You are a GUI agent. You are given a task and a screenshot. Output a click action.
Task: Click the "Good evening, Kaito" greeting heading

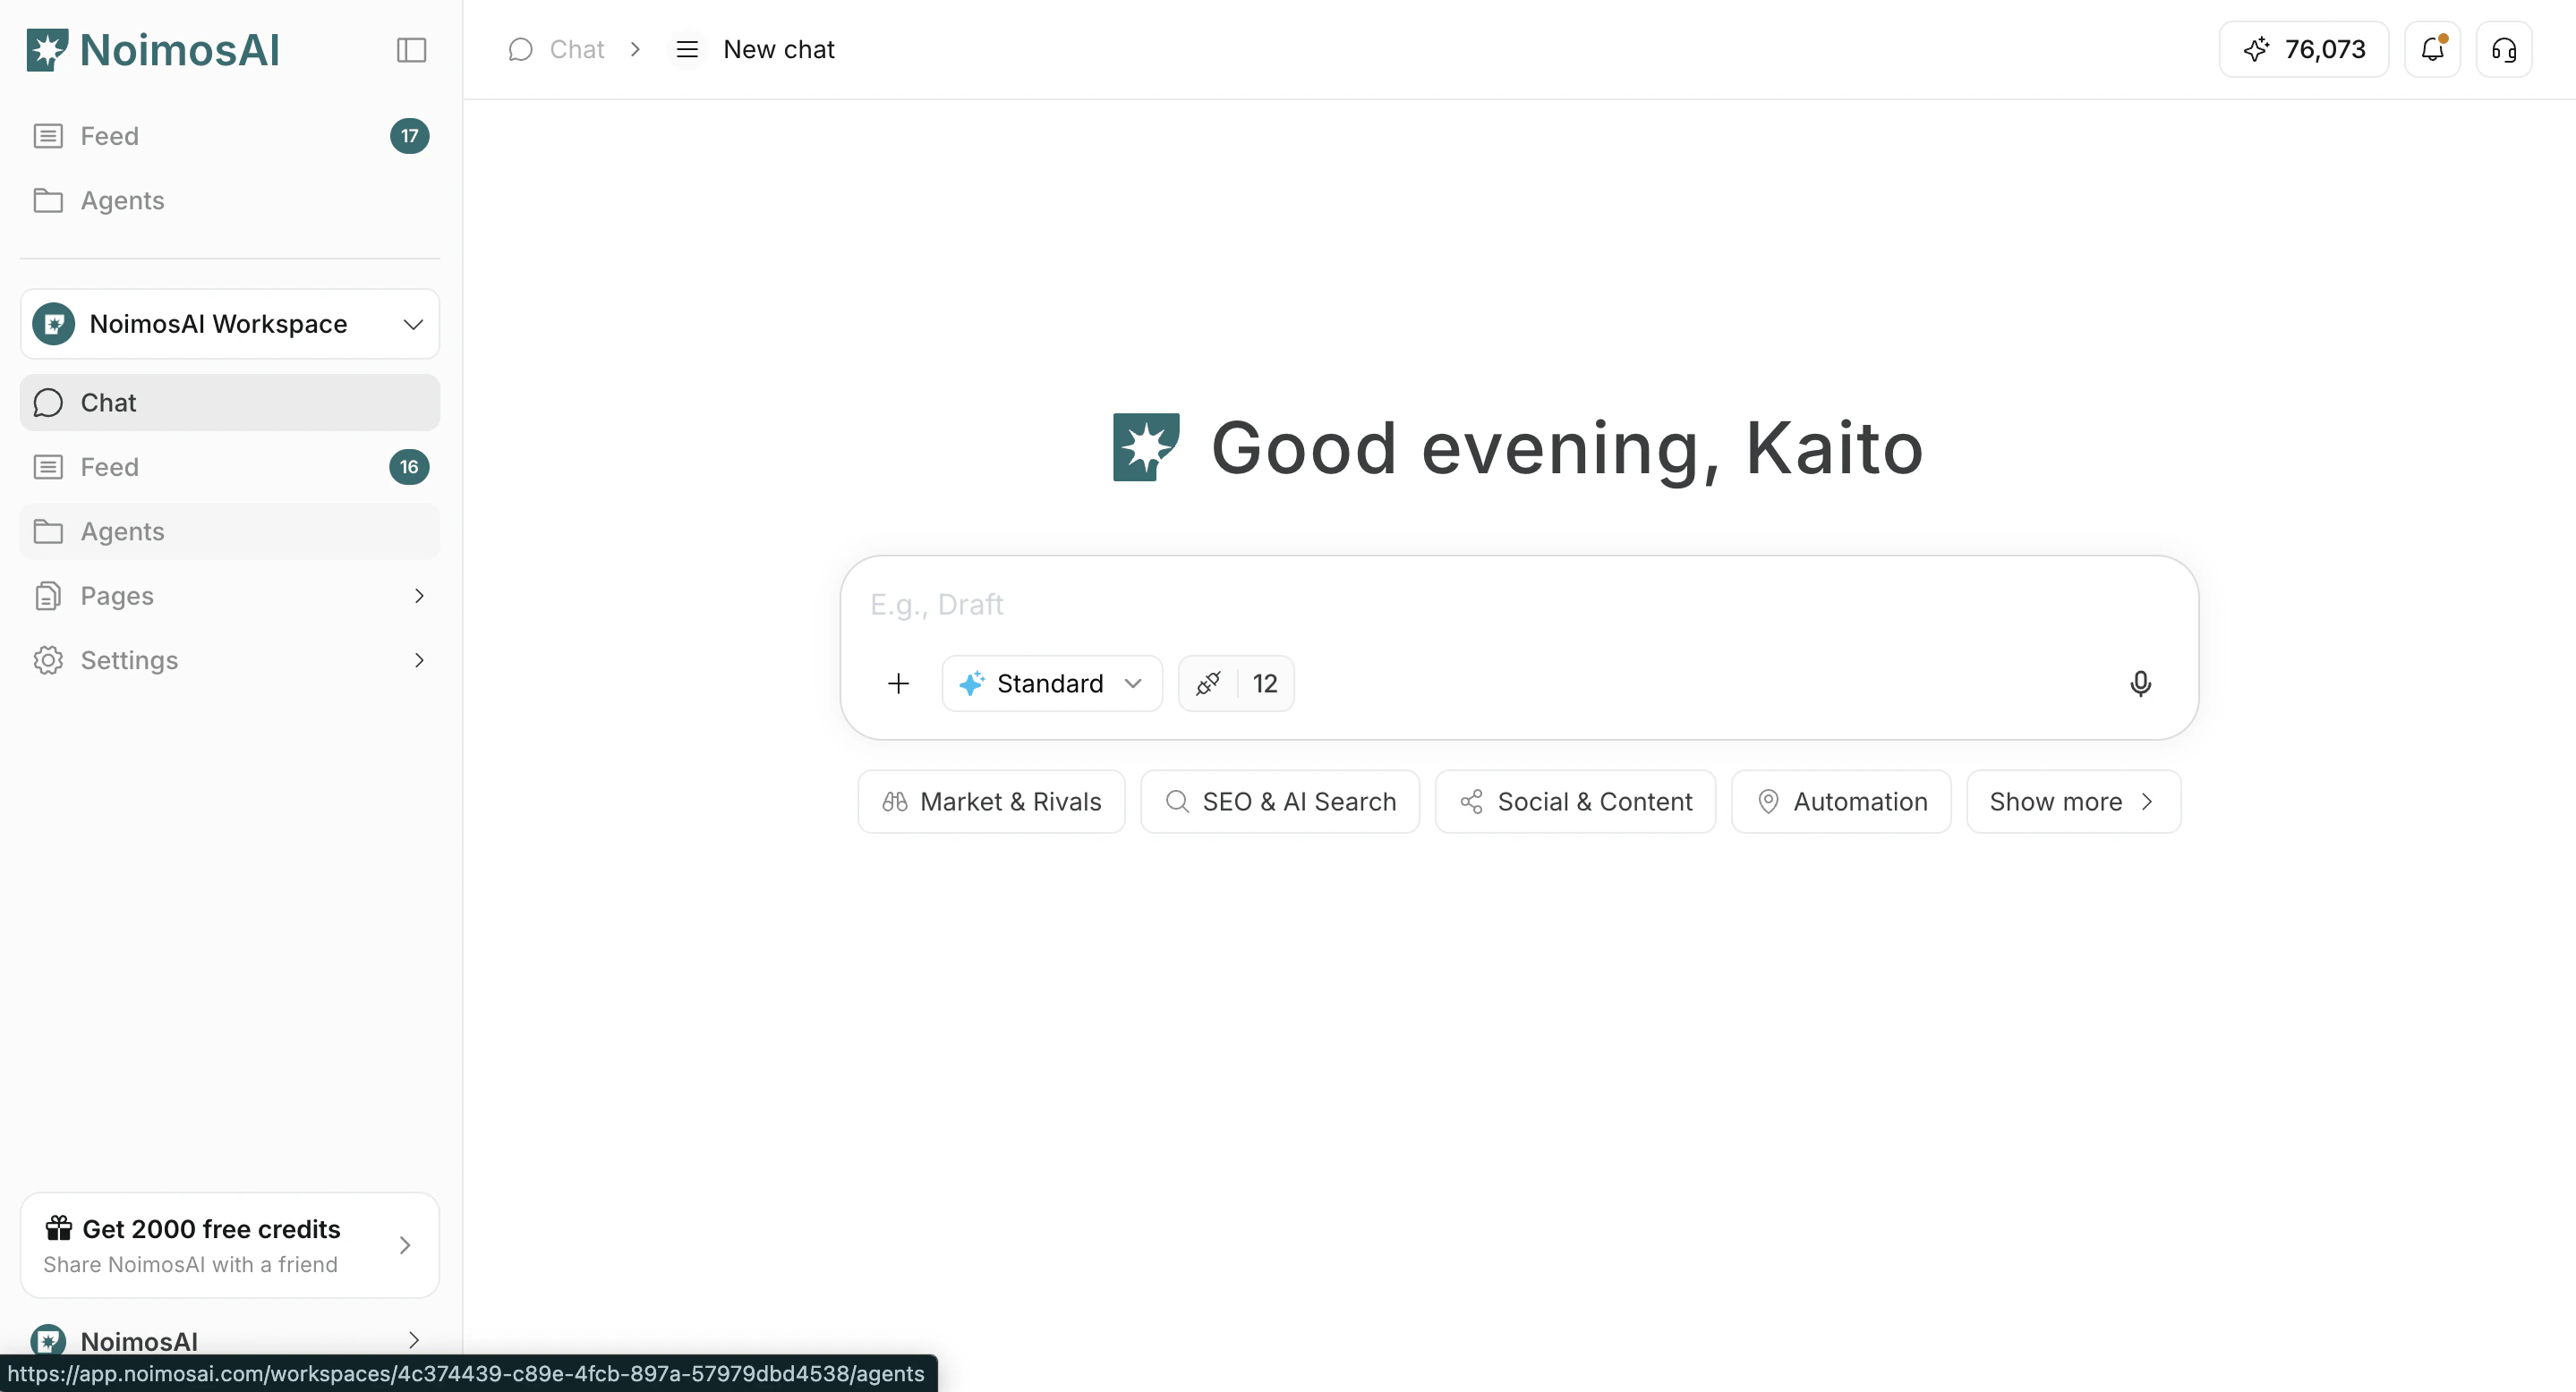[1567, 447]
